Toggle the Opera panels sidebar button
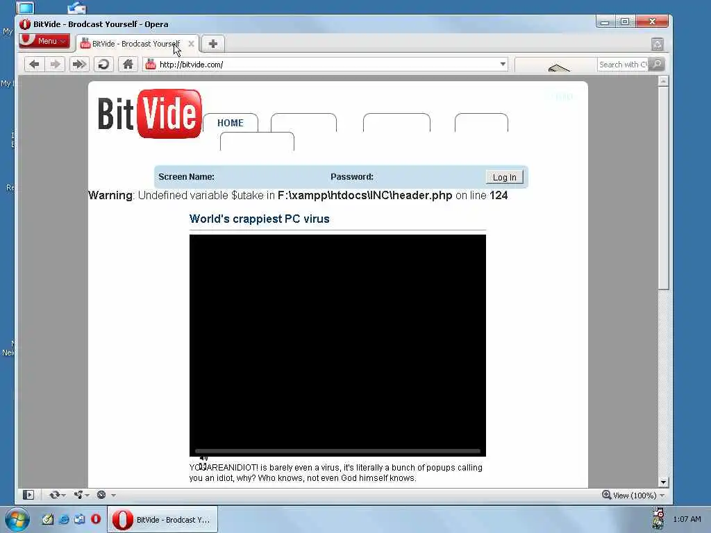The height and width of the screenshot is (533, 711). 28,495
